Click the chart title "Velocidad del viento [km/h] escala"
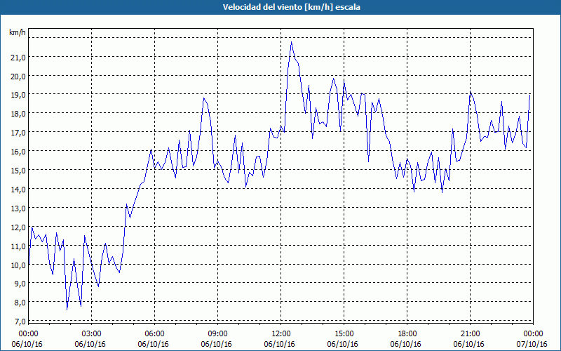 (291, 7)
